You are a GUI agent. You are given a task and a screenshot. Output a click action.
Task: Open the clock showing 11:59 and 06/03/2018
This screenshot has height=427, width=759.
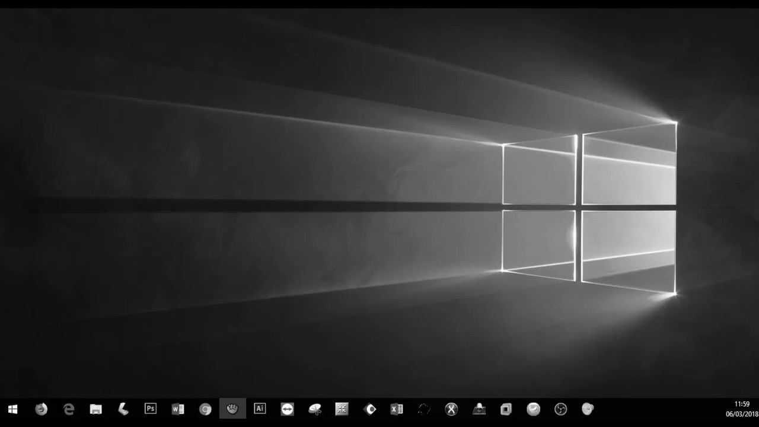(742, 409)
